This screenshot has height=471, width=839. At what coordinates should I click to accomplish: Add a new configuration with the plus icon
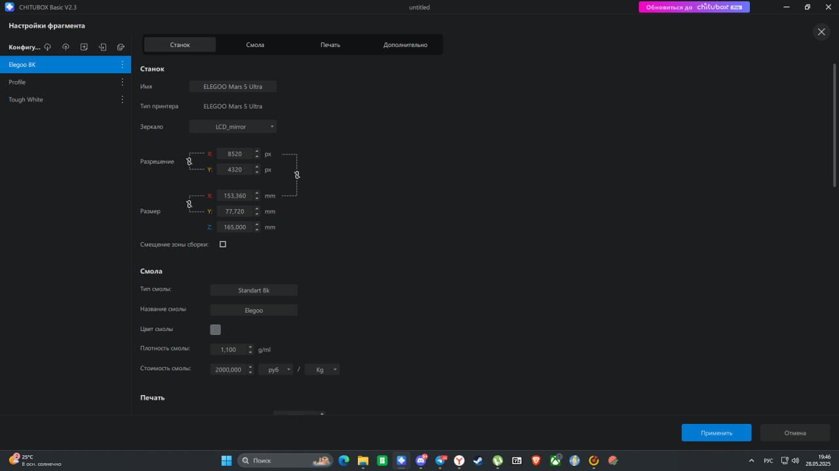84,47
